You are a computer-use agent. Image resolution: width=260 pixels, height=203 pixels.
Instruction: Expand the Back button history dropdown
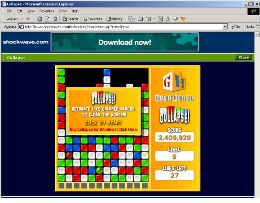coord(22,19)
